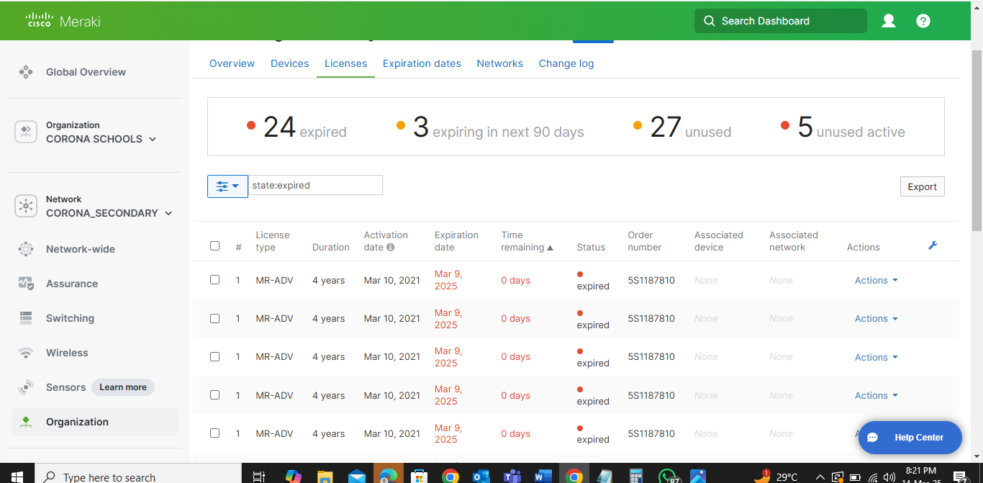Image resolution: width=983 pixels, height=483 pixels.
Task: Click the Search Dashboard magnifier icon
Action: click(x=709, y=21)
